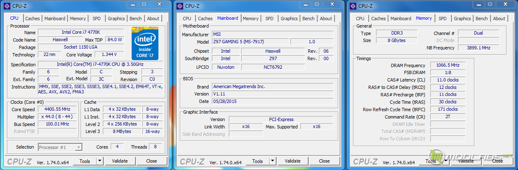
Task: Click the 4400.55 MHz core speed value
Action: pos(58,109)
